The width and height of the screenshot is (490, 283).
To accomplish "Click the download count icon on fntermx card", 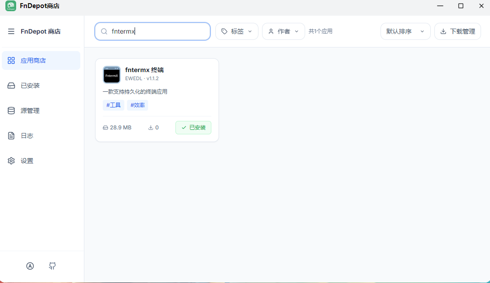I will [151, 128].
